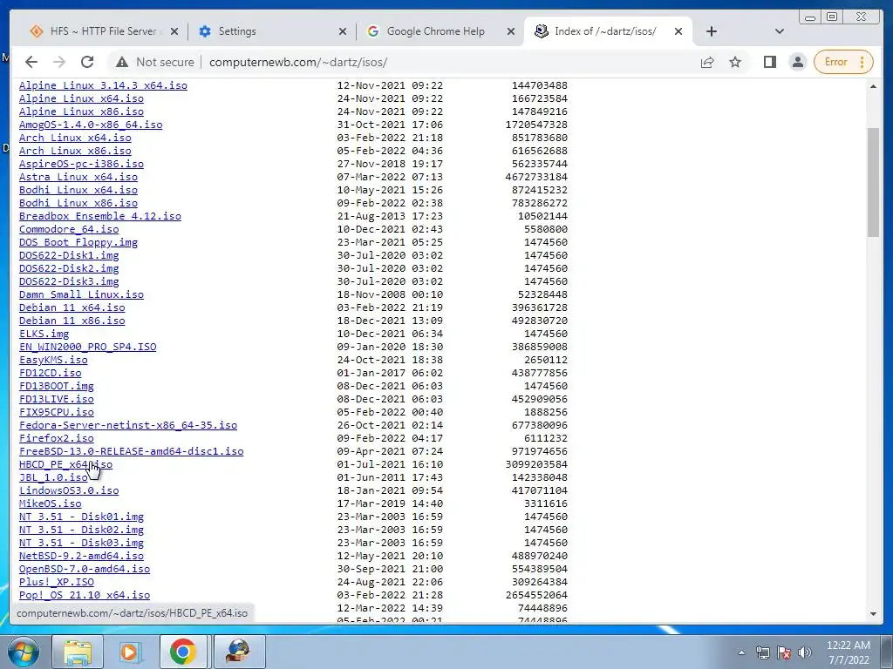Open the Not secure site info
Viewport: 893px width, 669px height.
click(155, 62)
